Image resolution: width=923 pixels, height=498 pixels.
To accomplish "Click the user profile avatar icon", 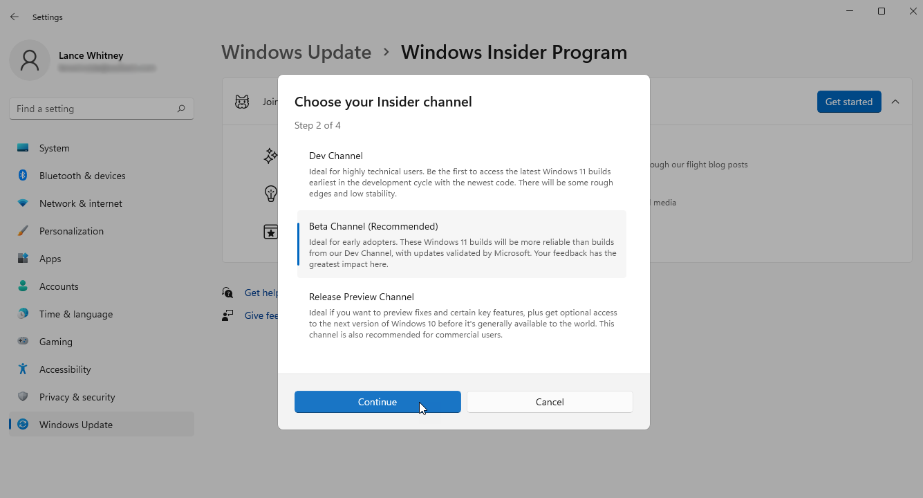I will click(30, 60).
